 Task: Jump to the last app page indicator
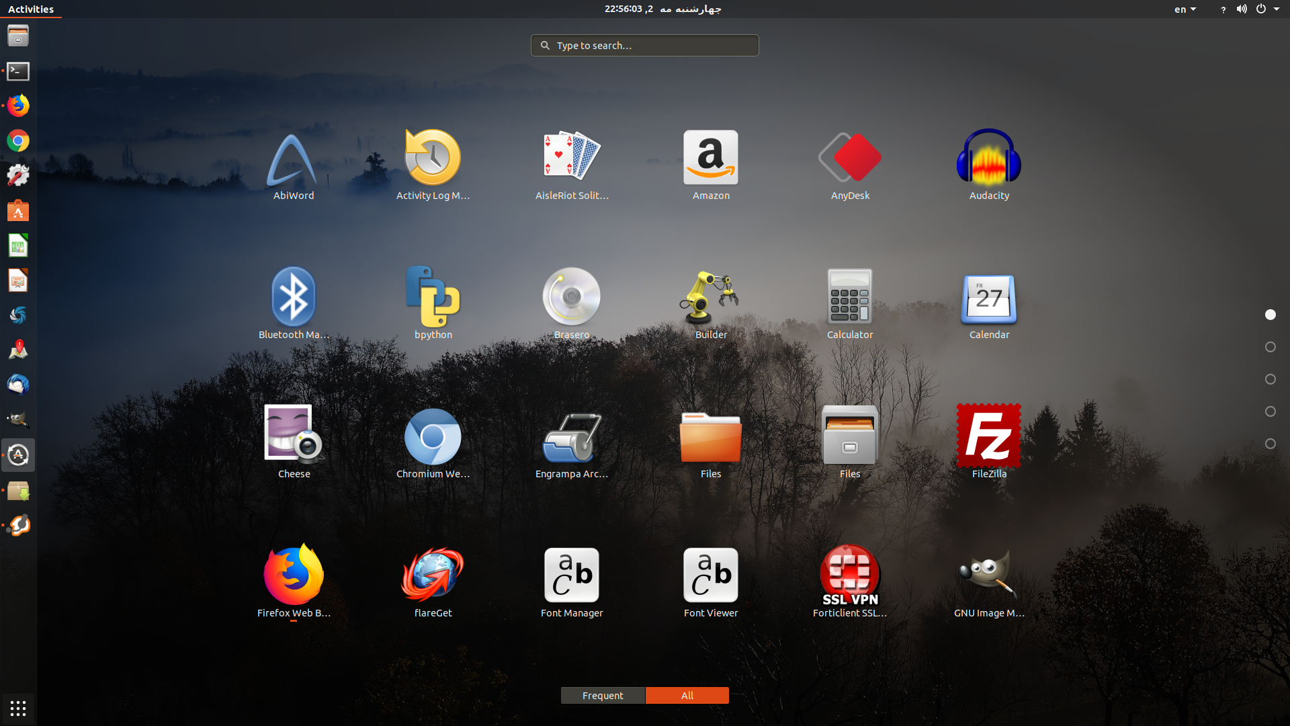pyautogui.click(x=1270, y=444)
